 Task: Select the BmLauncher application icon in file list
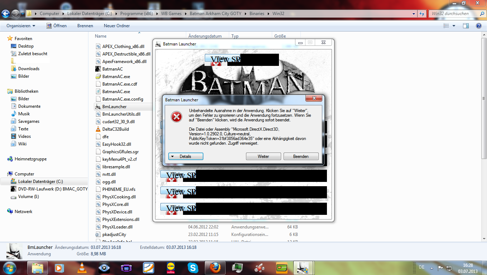click(98, 106)
